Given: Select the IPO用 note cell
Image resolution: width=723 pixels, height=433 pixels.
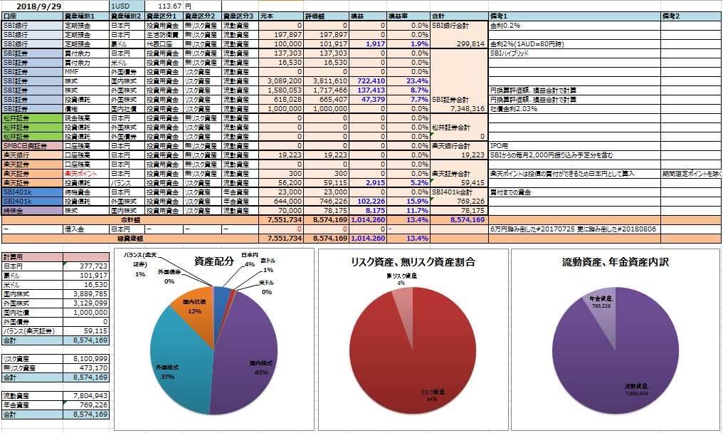Looking at the screenshot, I should pos(574,146).
